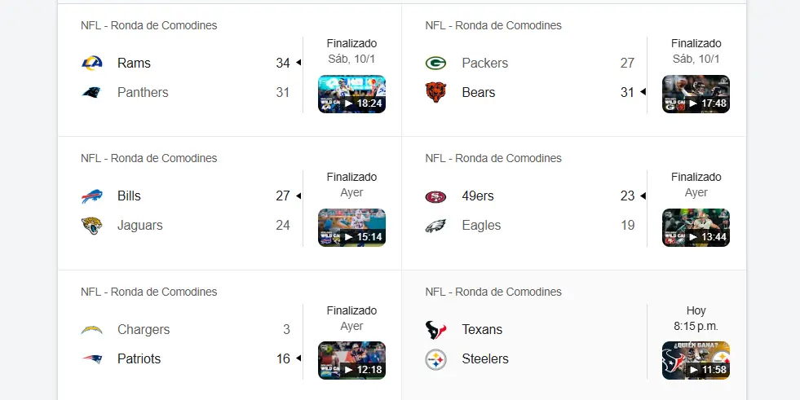Play the Rams vs Panthers 18:24 highlights
The height and width of the screenshot is (400, 800).
[x=351, y=94]
